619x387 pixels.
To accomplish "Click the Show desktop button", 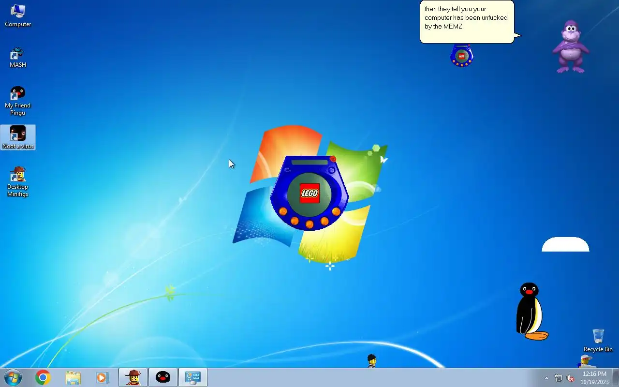I will pyautogui.click(x=616, y=377).
